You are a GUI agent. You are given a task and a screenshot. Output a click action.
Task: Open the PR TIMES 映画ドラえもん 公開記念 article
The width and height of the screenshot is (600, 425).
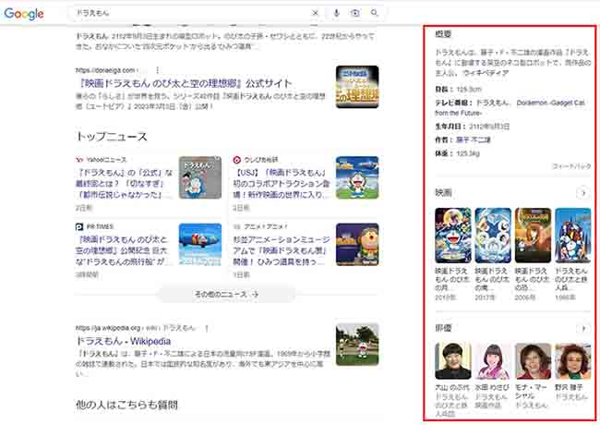123,250
